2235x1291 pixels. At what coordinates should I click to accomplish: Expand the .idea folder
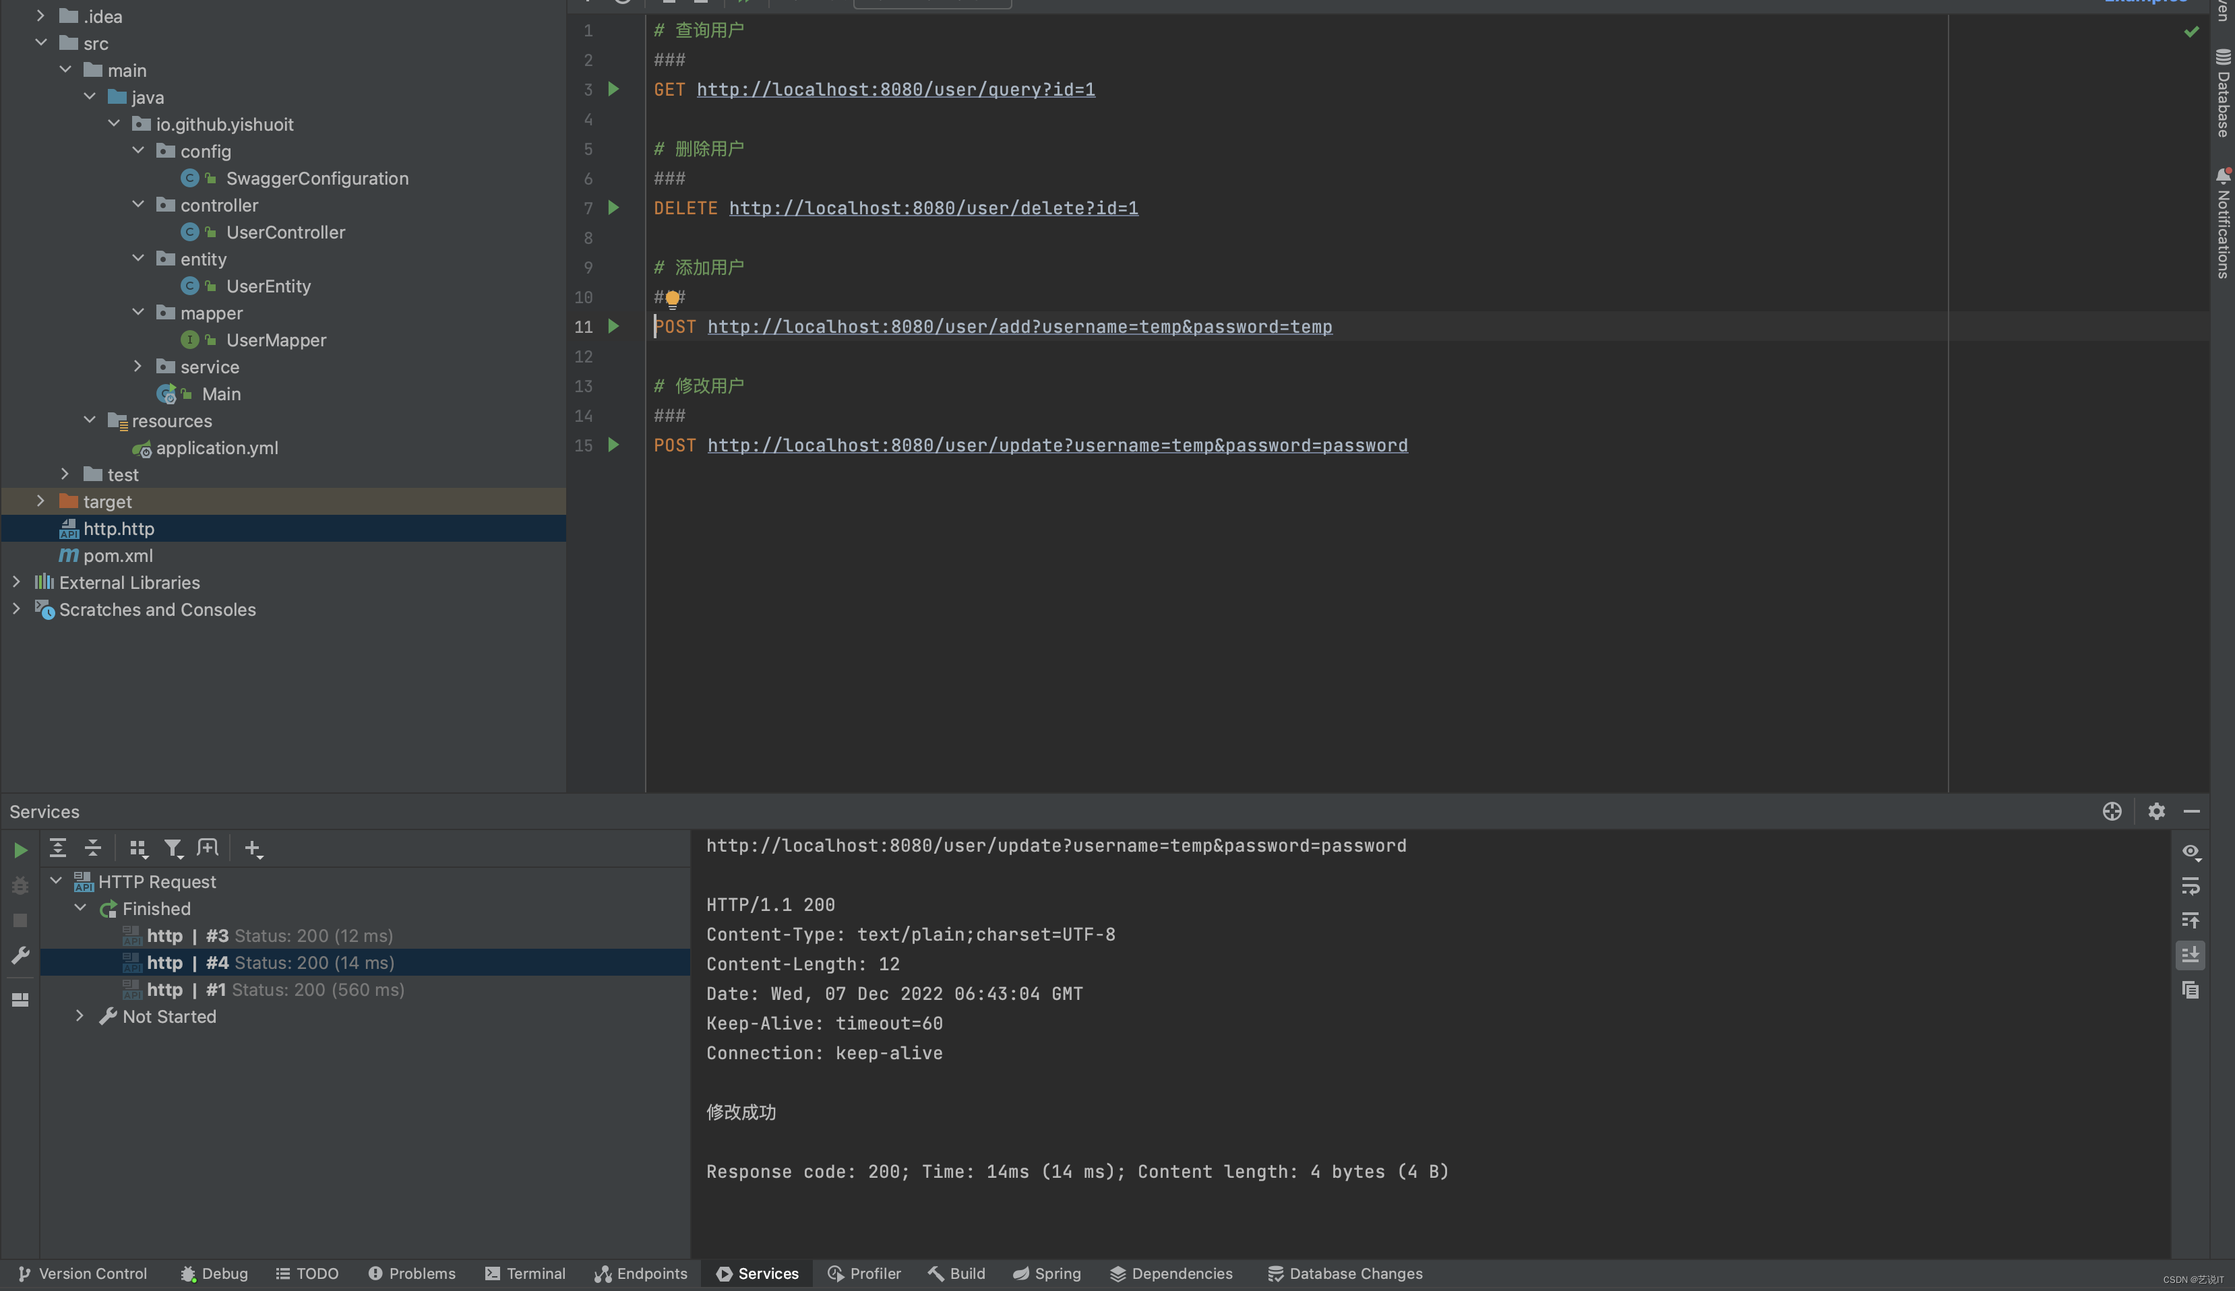pos(40,16)
